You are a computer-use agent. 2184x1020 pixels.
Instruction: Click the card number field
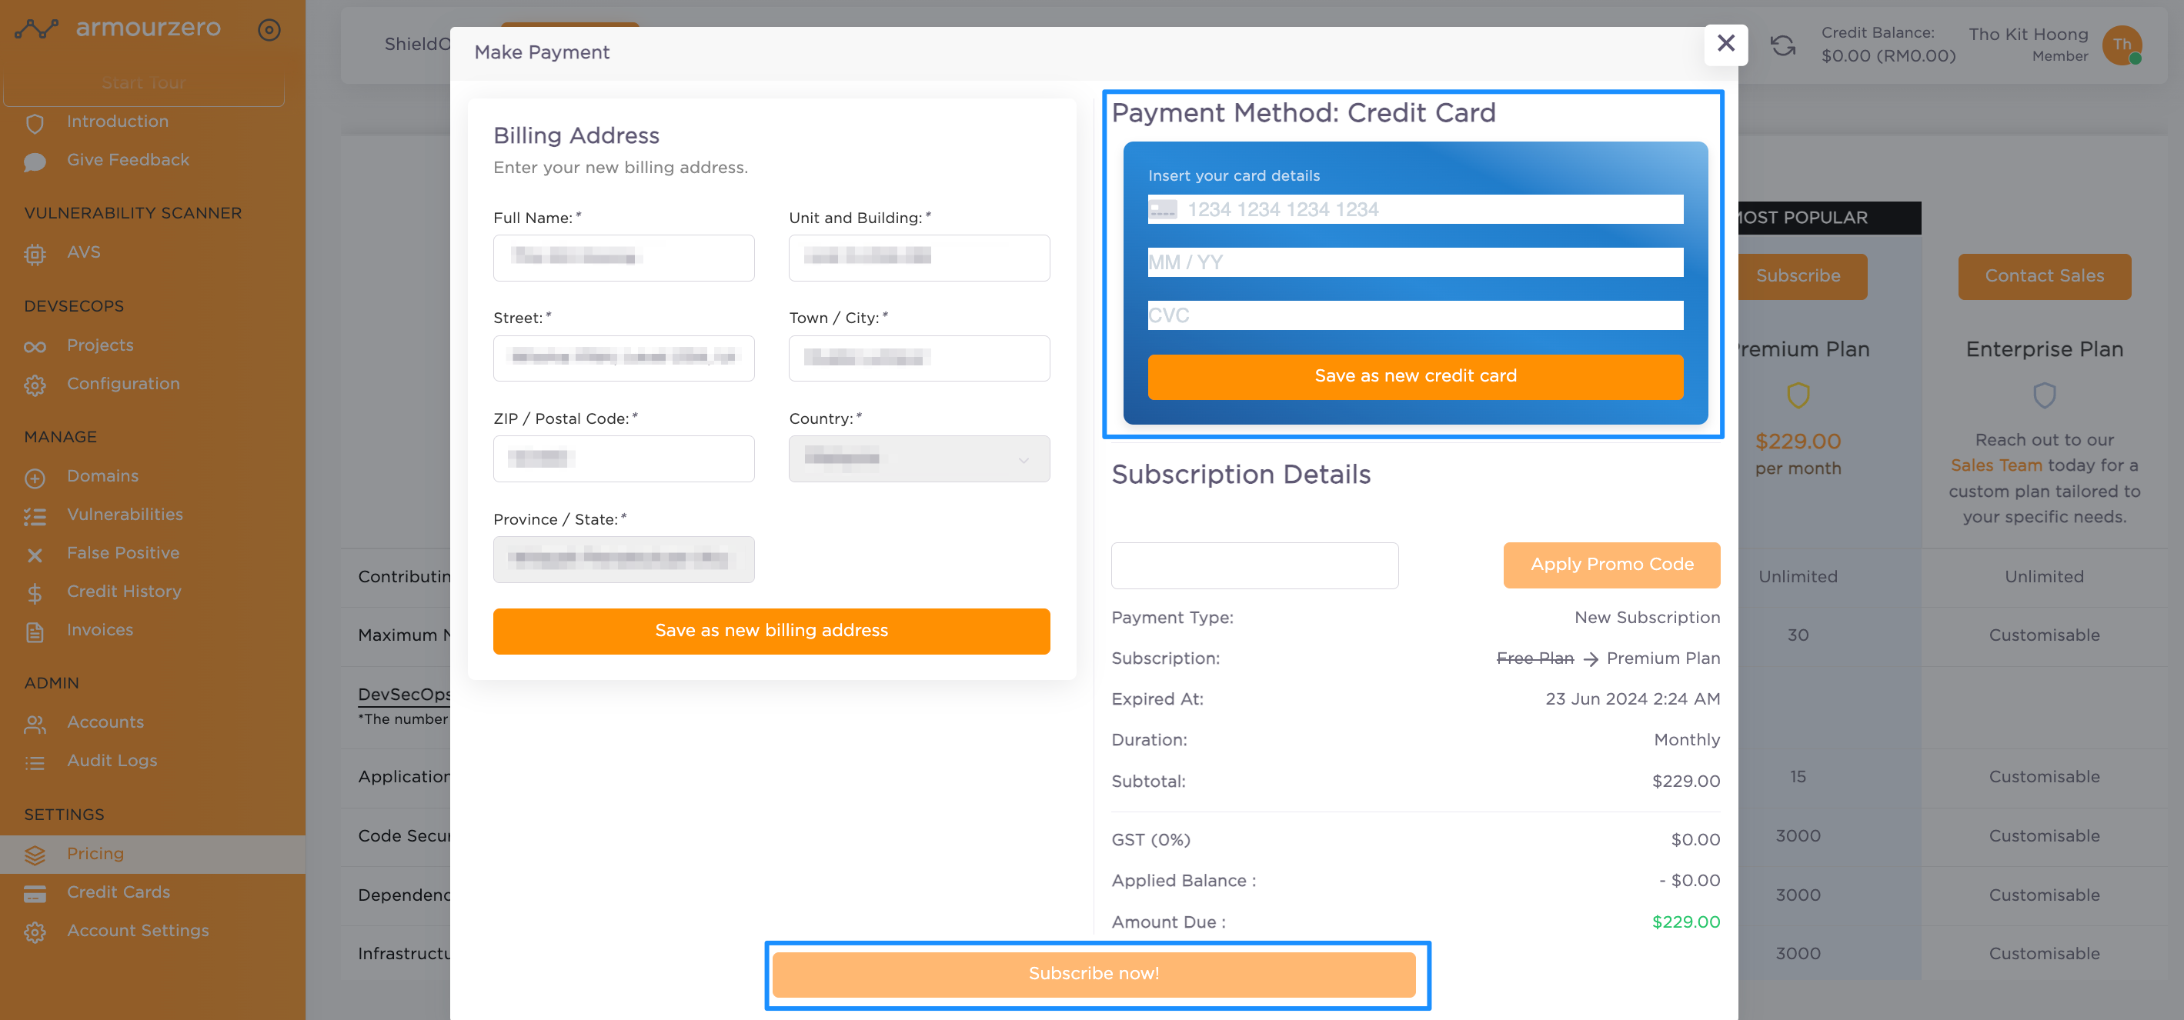tap(1415, 209)
